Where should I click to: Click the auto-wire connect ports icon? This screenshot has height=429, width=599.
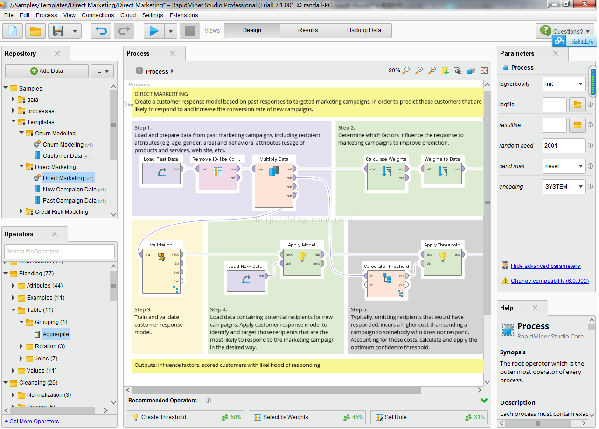[x=458, y=70]
